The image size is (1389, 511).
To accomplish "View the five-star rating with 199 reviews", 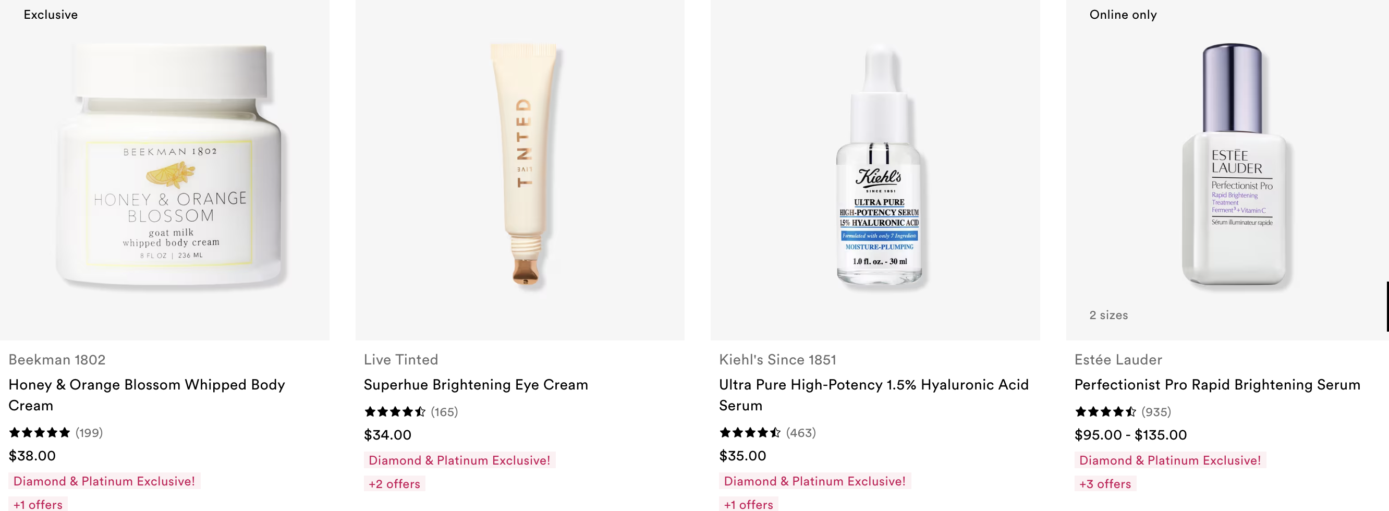I will [56, 433].
